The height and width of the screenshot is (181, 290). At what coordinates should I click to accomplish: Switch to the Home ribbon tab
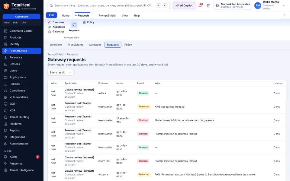coord(66,15)
